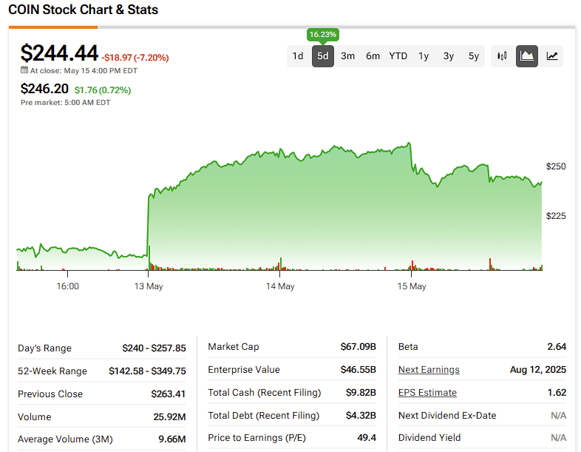Click Market Cap value $67.09B
581x452 pixels.
click(x=359, y=347)
